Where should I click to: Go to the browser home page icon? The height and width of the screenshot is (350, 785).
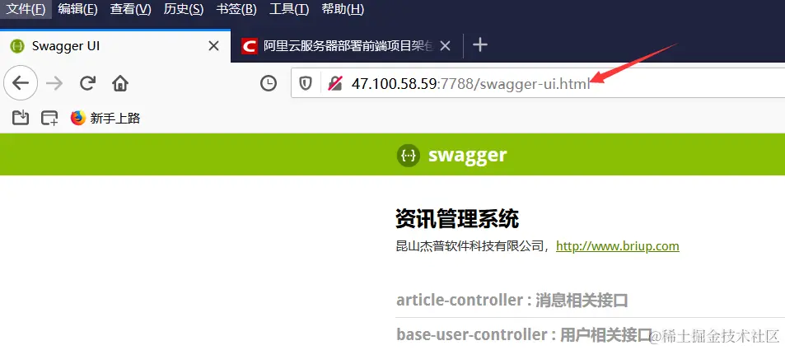coord(120,83)
